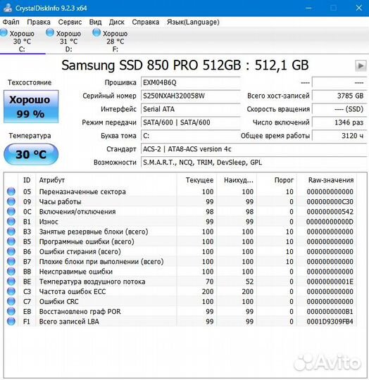Click status orb for Ошибки стирания row
This screenshot has height=380, width=369.
coord(11,251)
